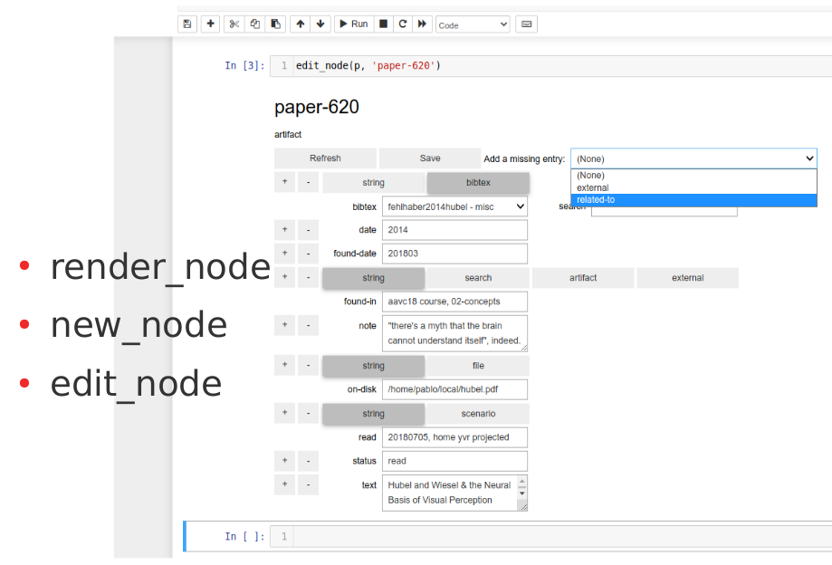
Task: Switch found-in type to search
Action: point(478,278)
